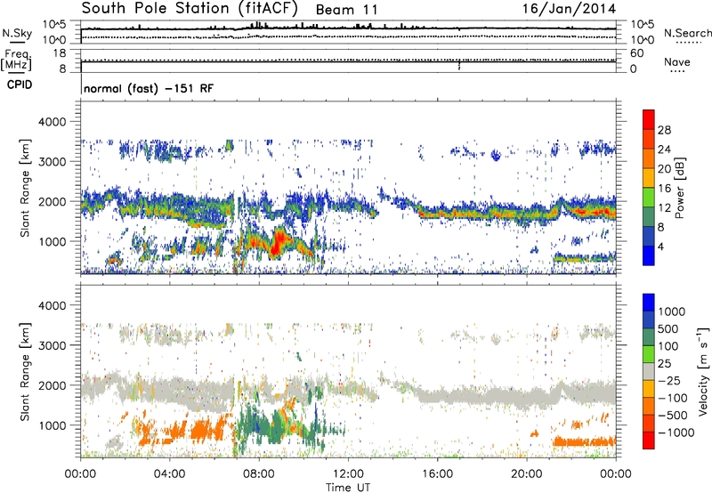This screenshot has height=493, width=712.
Task: Click the gray band of the Velocity color bar
Action: point(649,372)
